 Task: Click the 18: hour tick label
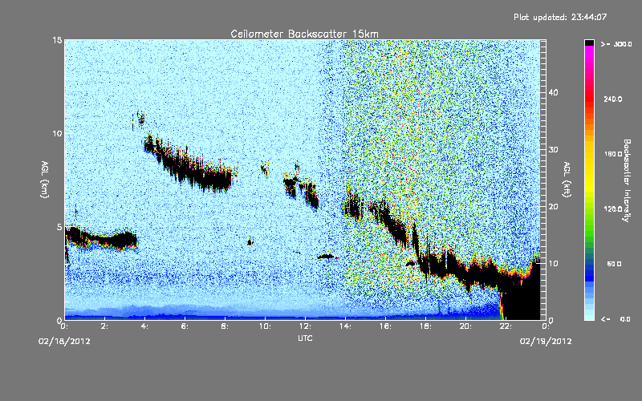pyautogui.click(x=425, y=326)
